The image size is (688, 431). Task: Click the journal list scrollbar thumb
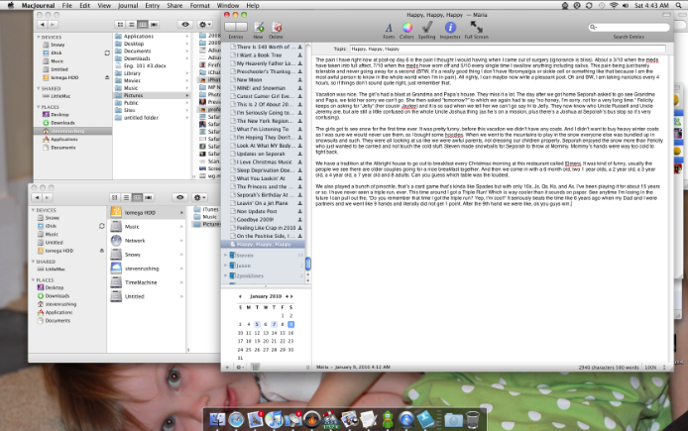coord(308,264)
